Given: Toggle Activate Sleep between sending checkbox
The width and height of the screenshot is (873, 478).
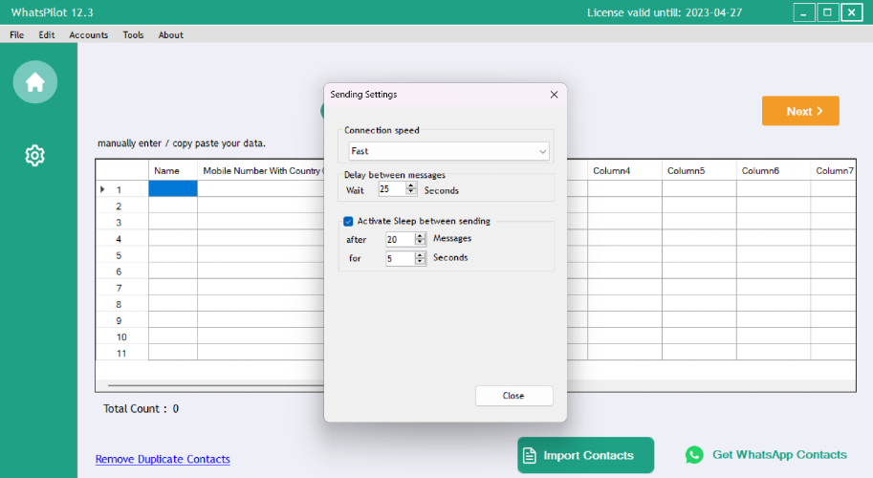Looking at the screenshot, I should [349, 222].
